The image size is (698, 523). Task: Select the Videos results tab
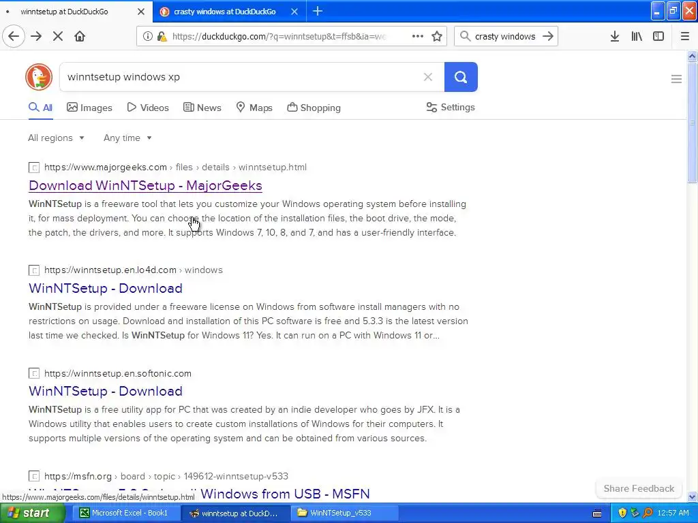[148, 108]
